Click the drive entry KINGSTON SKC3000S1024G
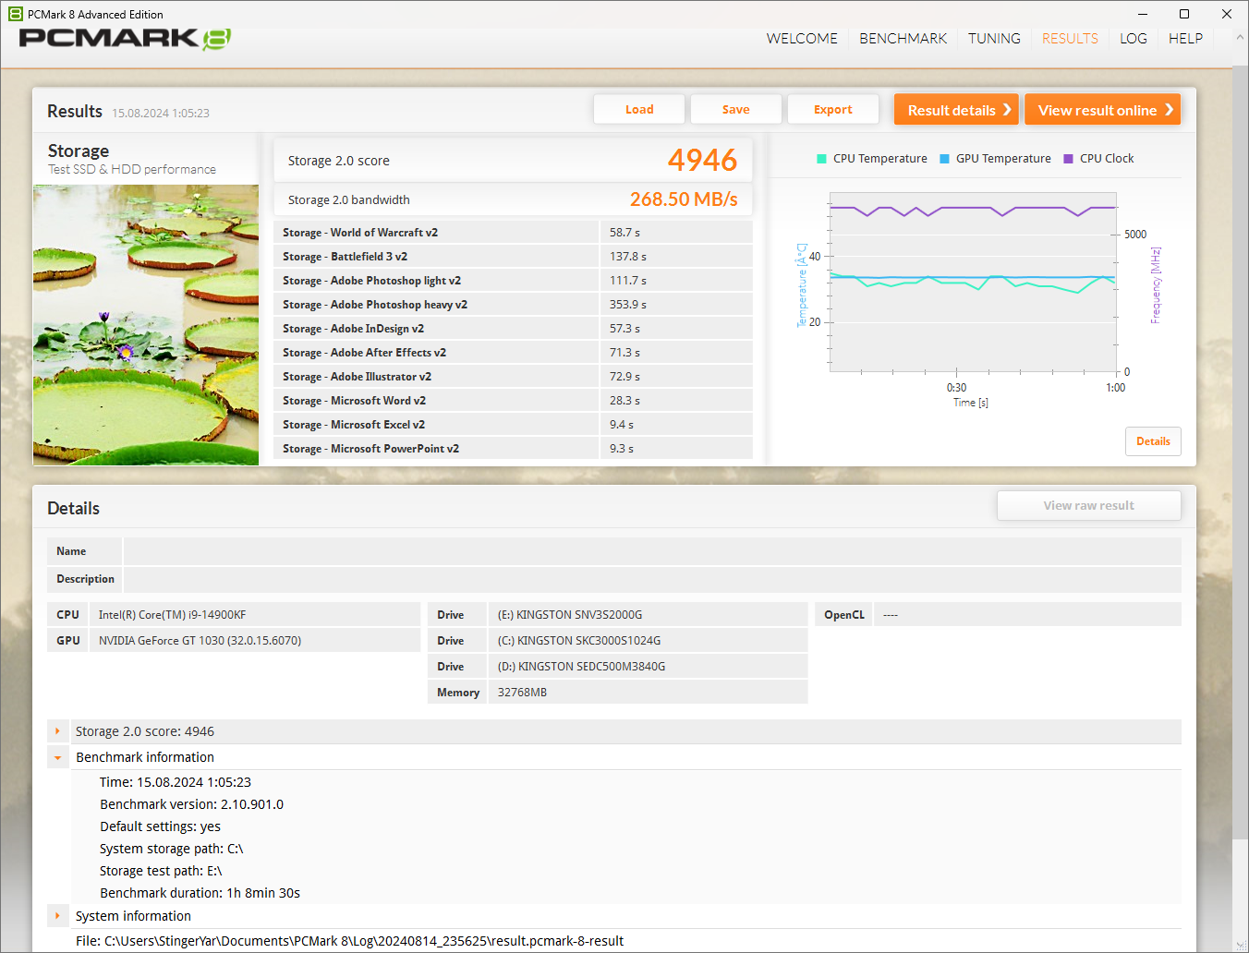The image size is (1249, 953). click(x=648, y=641)
